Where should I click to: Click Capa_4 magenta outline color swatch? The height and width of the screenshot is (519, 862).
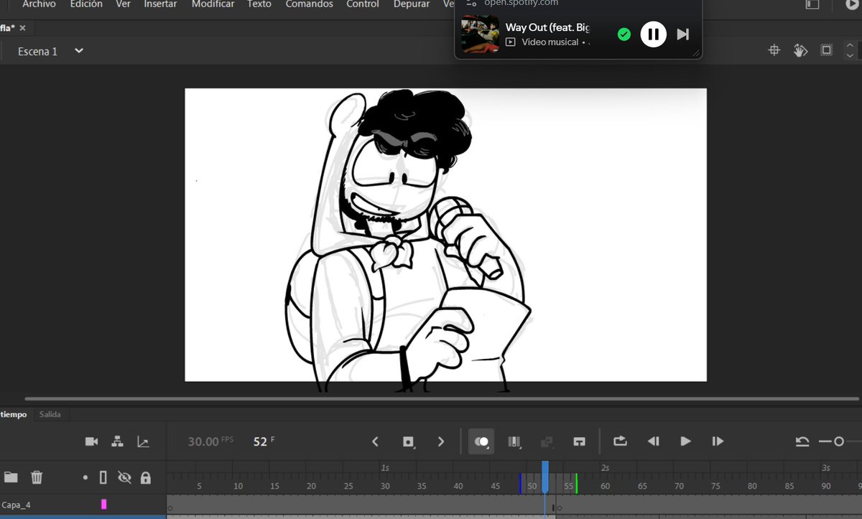click(103, 505)
